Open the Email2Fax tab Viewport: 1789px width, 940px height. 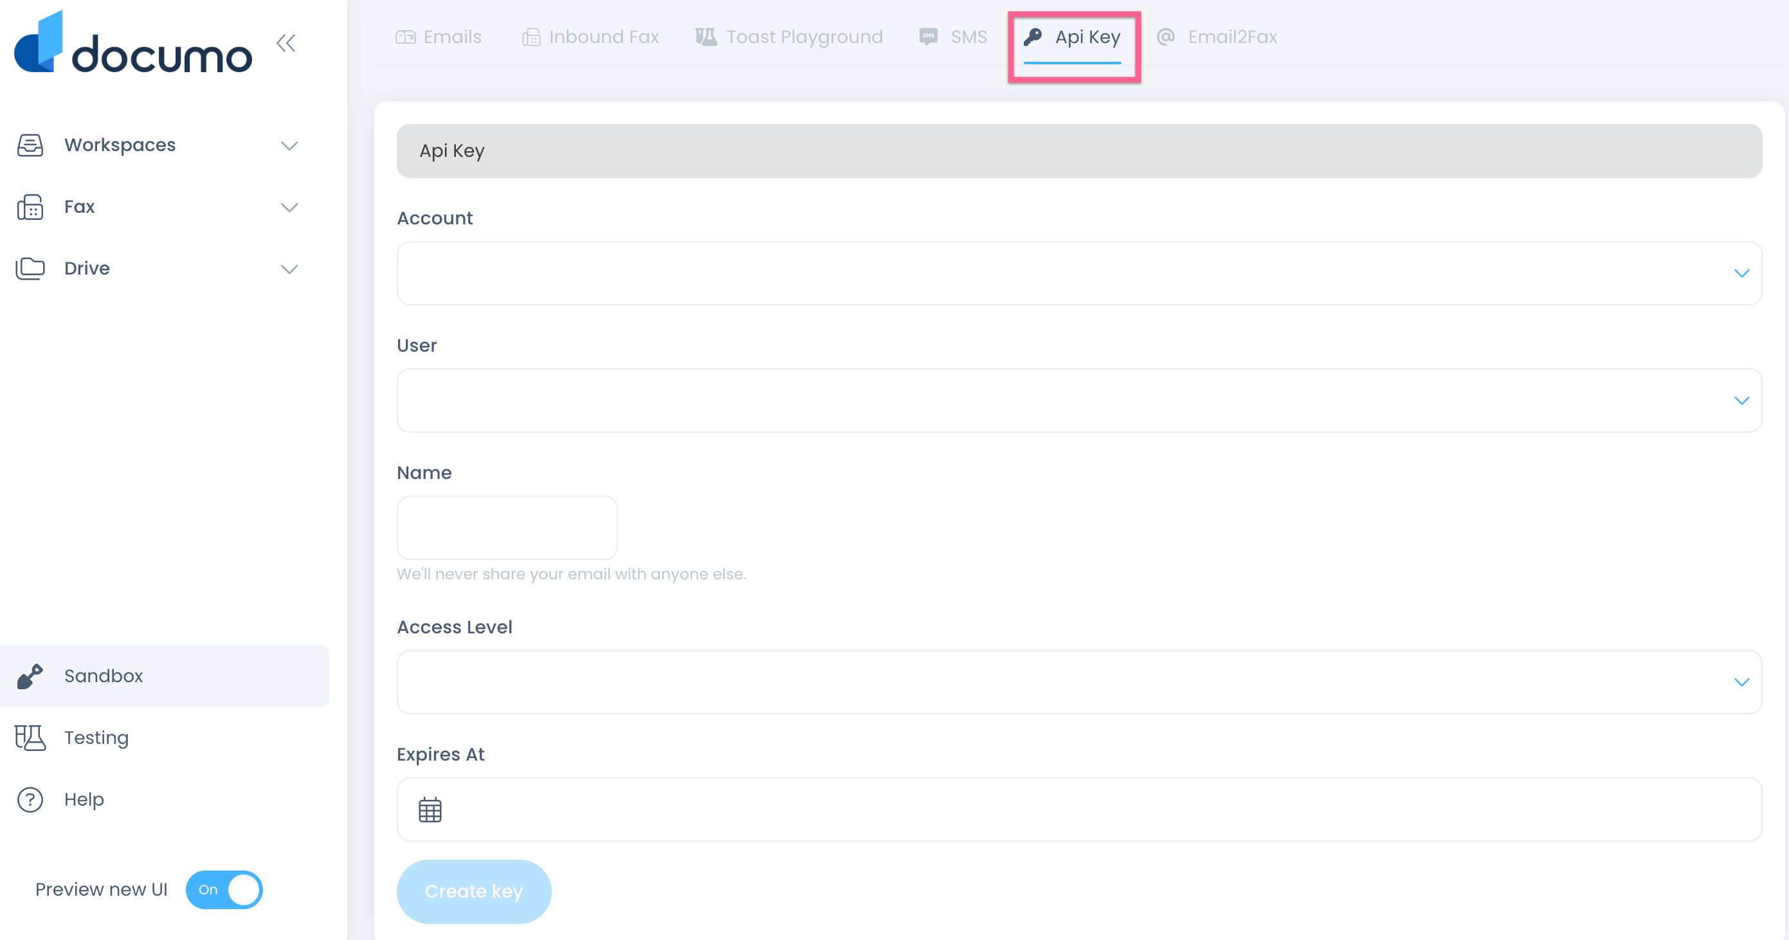pyautogui.click(x=1217, y=37)
